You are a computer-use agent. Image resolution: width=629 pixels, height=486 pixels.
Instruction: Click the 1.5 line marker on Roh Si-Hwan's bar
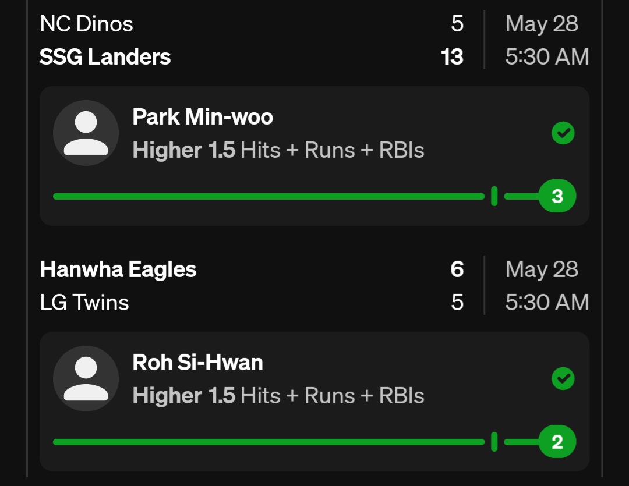(x=494, y=442)
